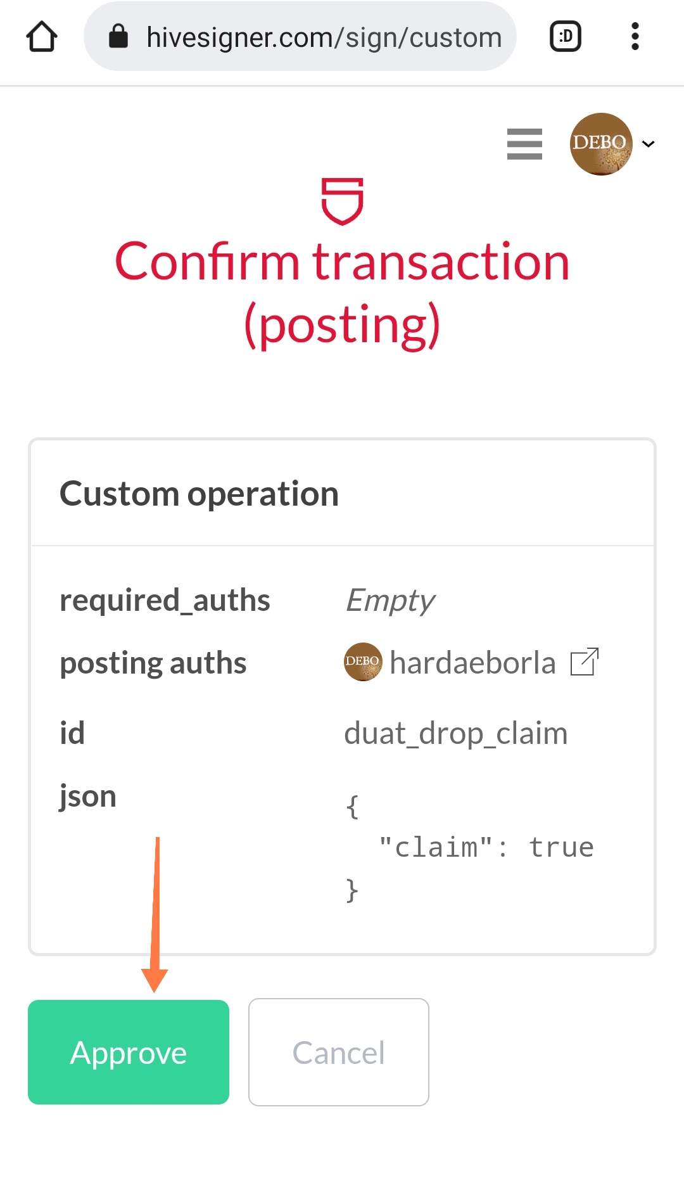The width and height of the screenshot is (684, 1197).
Task: Select the "claim": true json text
Action: [x=486, y=848]
